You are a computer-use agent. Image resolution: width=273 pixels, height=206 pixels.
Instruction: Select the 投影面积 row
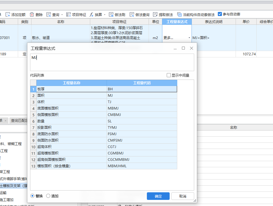point(104,128)
